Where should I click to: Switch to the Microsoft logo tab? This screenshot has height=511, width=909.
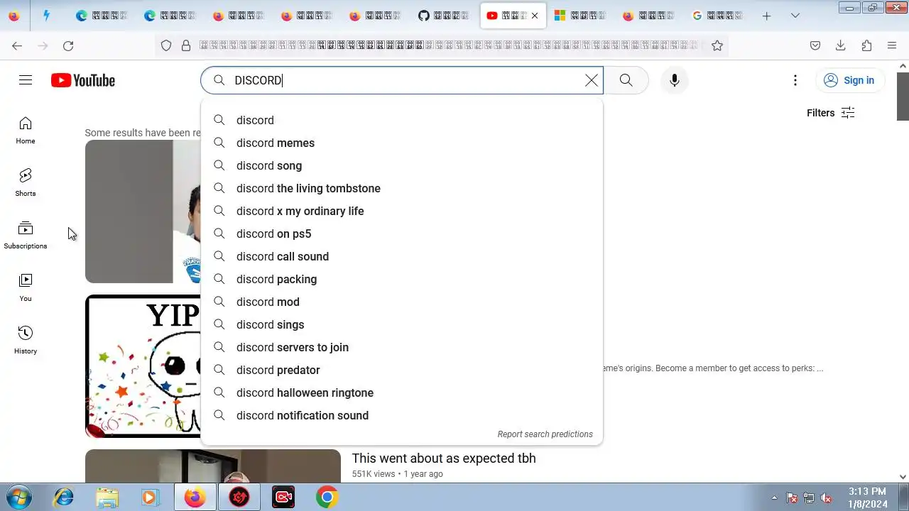[582, 16]
